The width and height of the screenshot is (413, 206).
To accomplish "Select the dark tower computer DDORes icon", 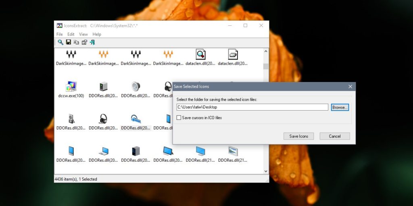I will 136,151.
